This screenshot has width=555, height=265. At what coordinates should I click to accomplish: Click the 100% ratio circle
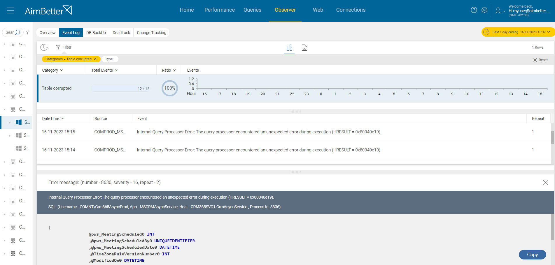[x=170, y=88]
